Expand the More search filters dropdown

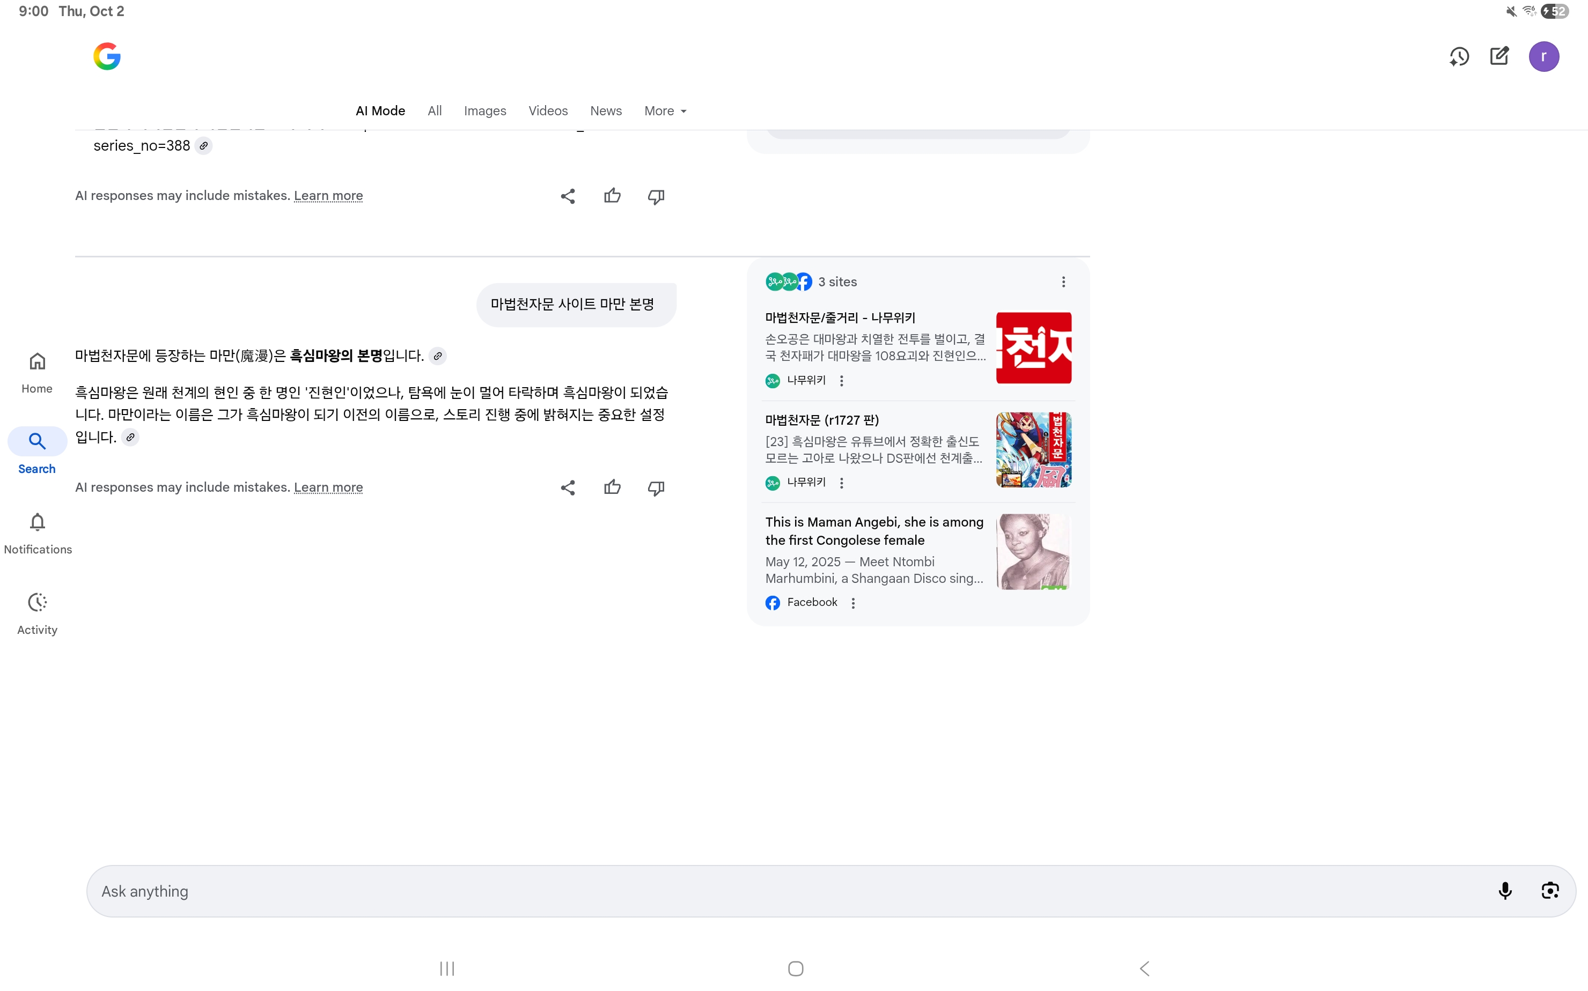point(665,111)
